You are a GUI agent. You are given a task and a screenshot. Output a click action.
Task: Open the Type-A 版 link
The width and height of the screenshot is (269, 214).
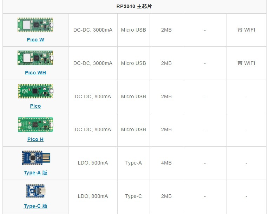pyautogui.click(x=35, y=173)
